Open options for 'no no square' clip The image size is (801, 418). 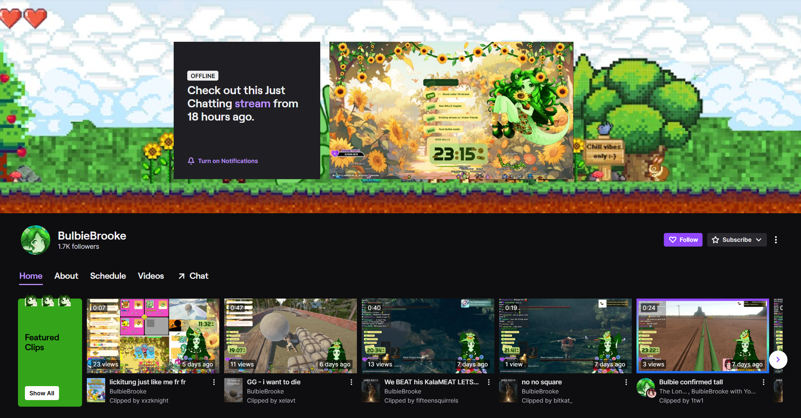coord(626,382)
